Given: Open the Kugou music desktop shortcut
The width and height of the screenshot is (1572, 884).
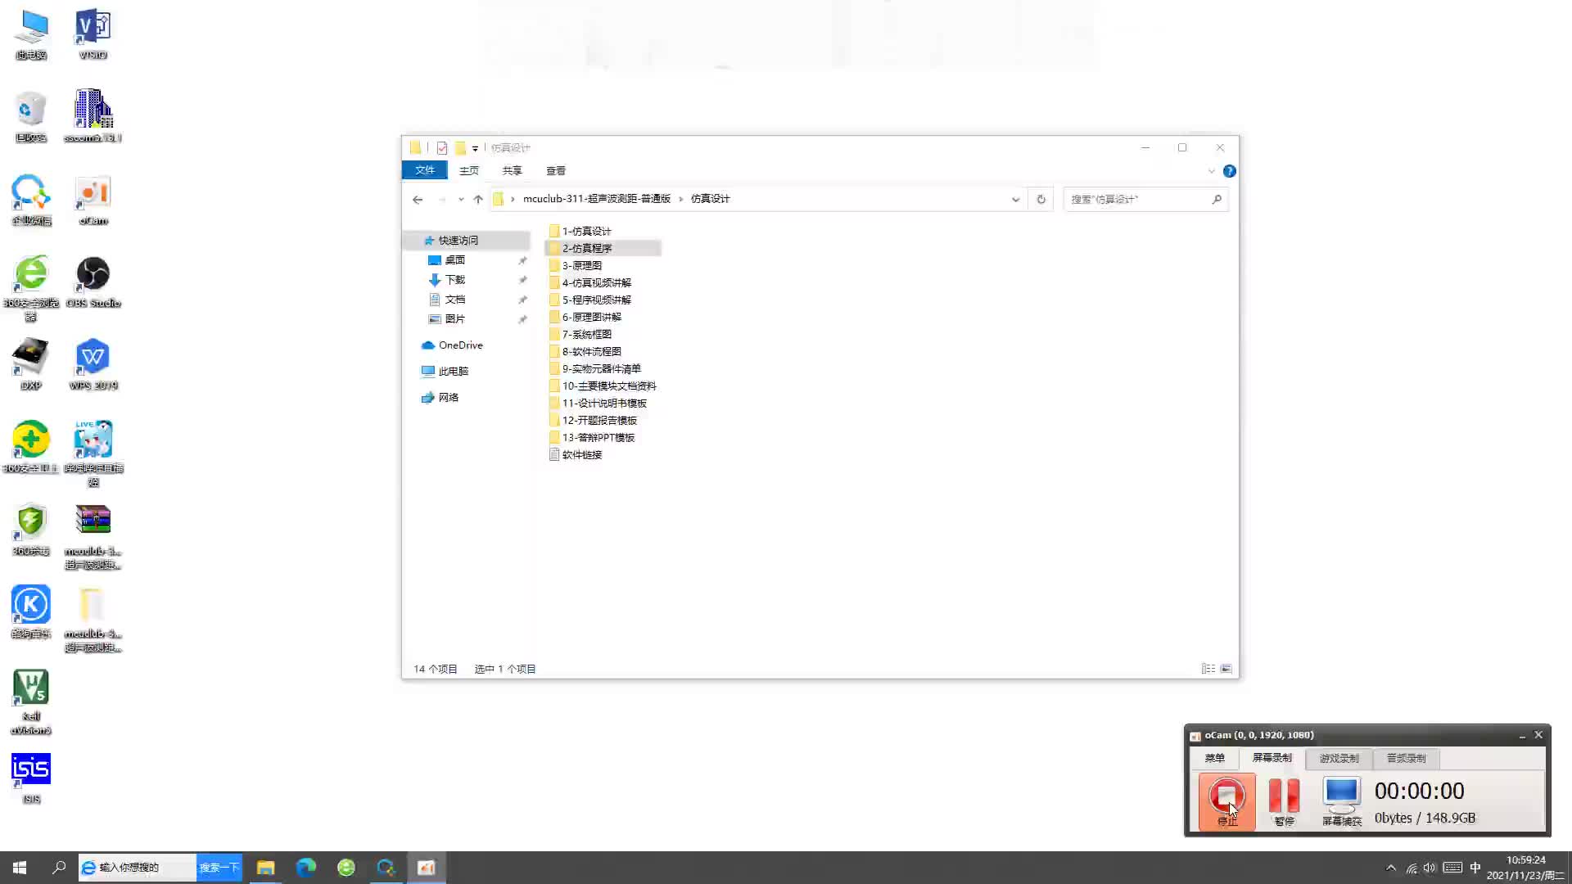Looking at the screenshot, I should click(x=31, y=612).
